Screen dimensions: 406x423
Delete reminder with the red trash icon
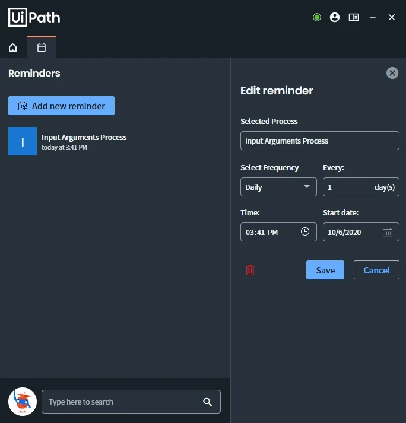click(x=250, y=270)
